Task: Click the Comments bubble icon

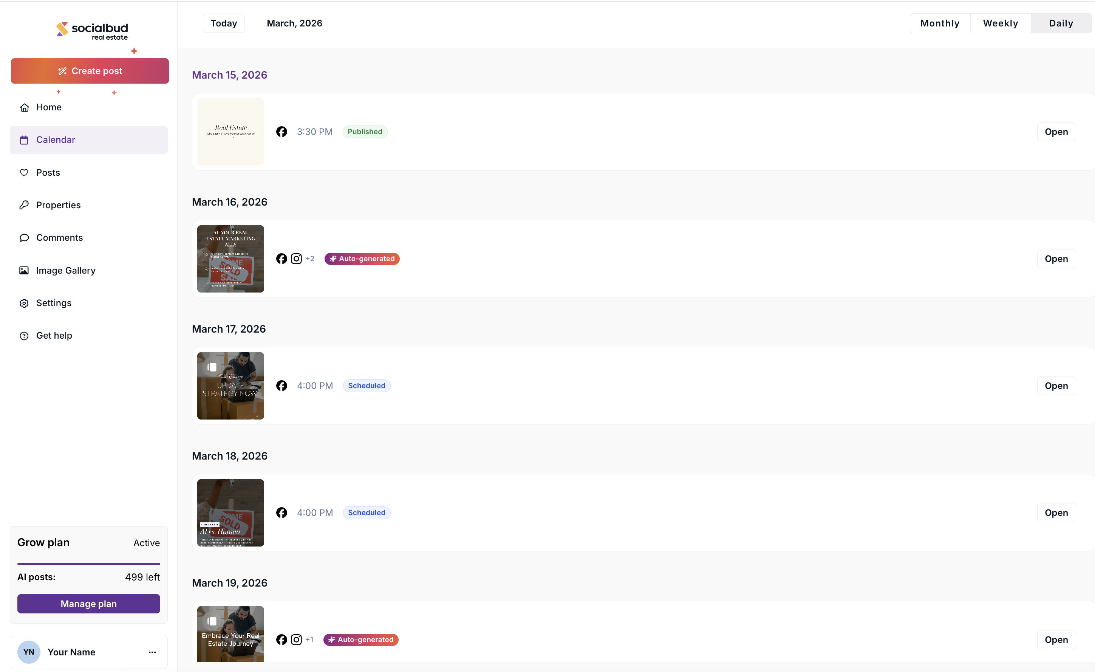Action: [24, 238]
